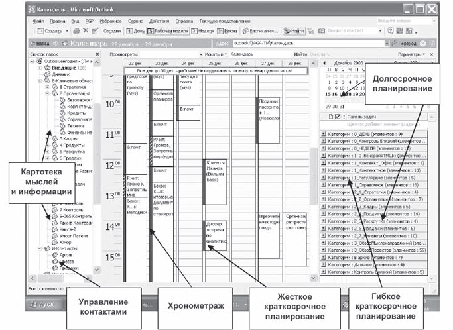
Task: Click the Назад (Back) navigation arrow
Action: (41, 43)
